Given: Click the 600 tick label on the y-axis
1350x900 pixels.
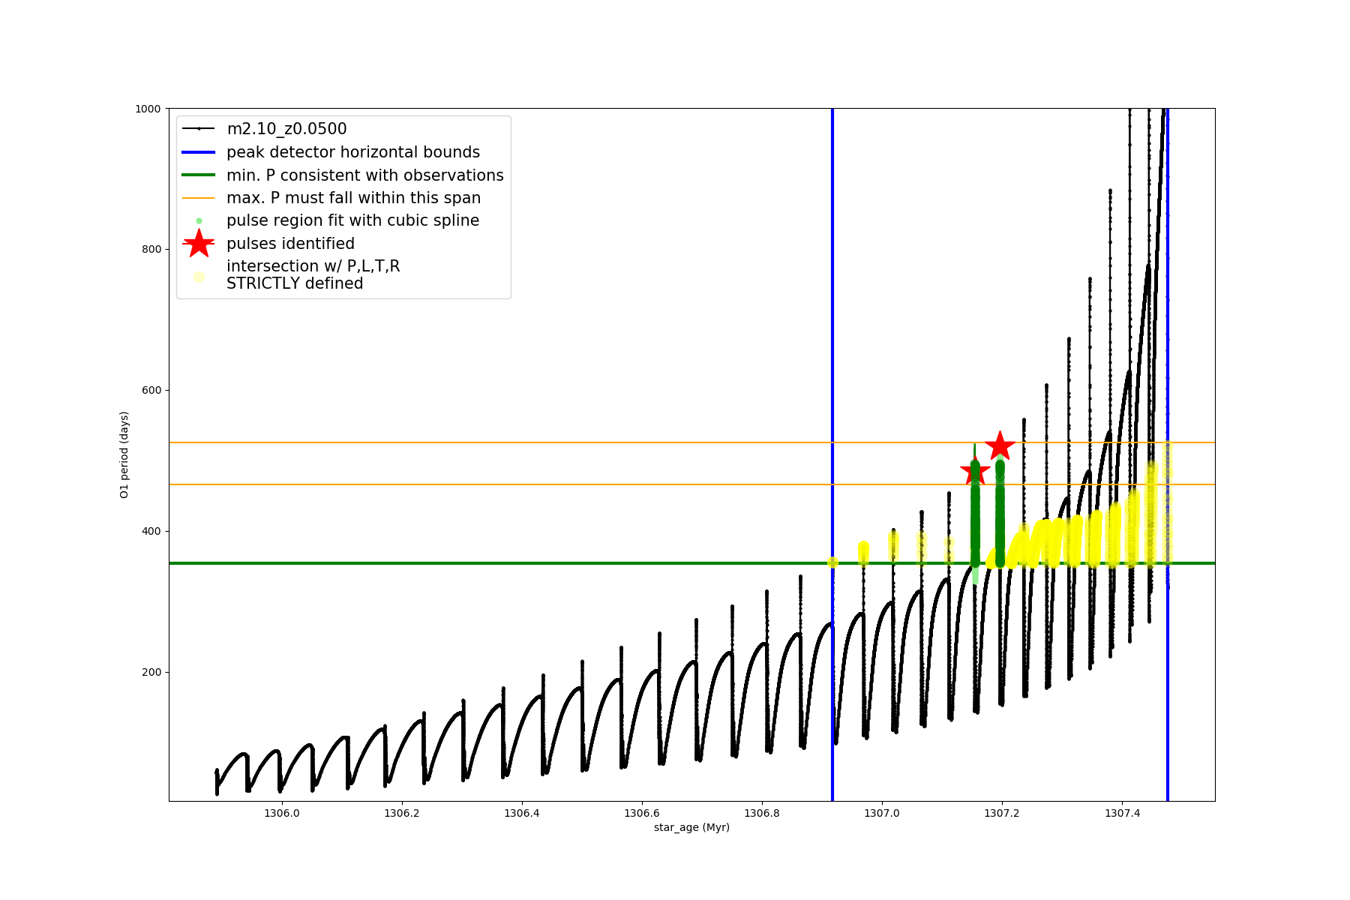Looking at the screenshot, I should click(x=151, y=390).
